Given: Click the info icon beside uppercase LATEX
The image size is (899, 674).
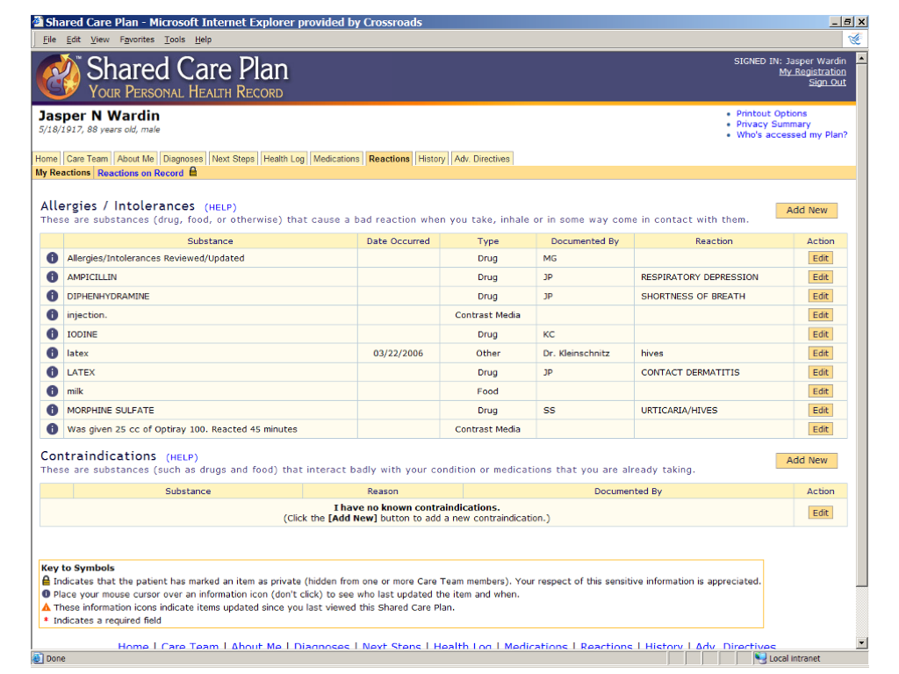Looking at the screenshot, I should pyautogui.click(x=52, y=372).
